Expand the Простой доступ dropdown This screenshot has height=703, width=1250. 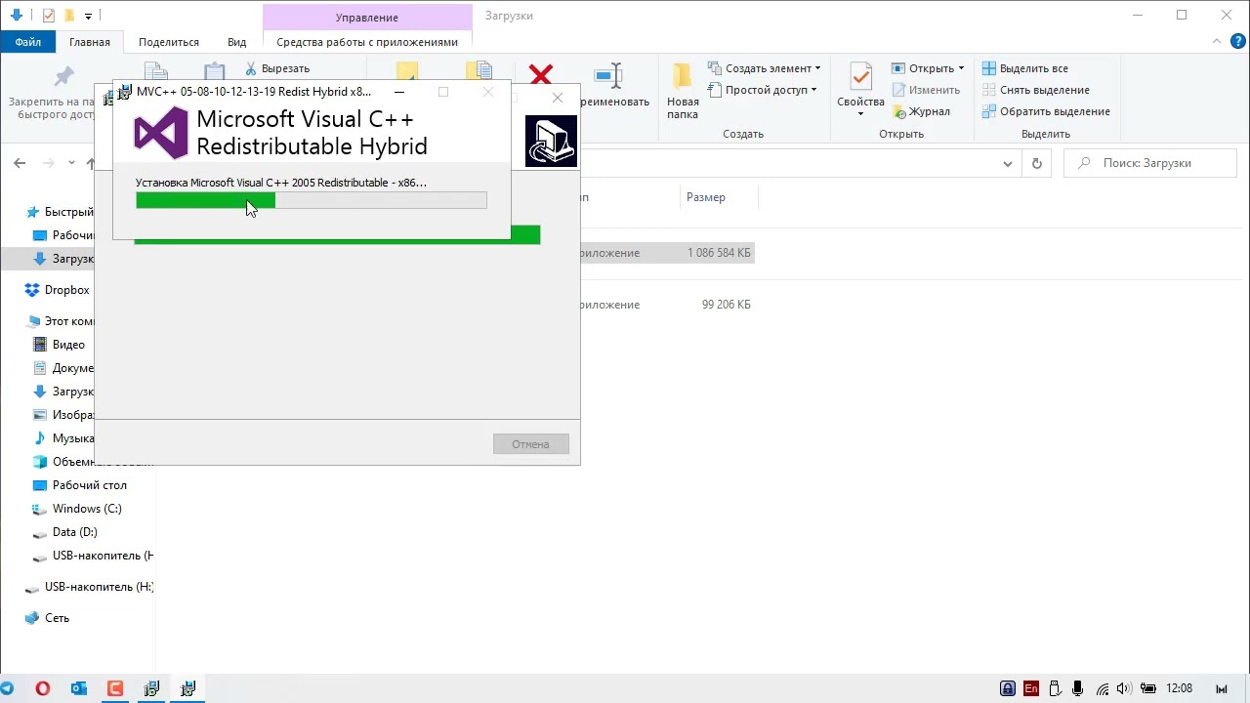(x=813, y=90)
